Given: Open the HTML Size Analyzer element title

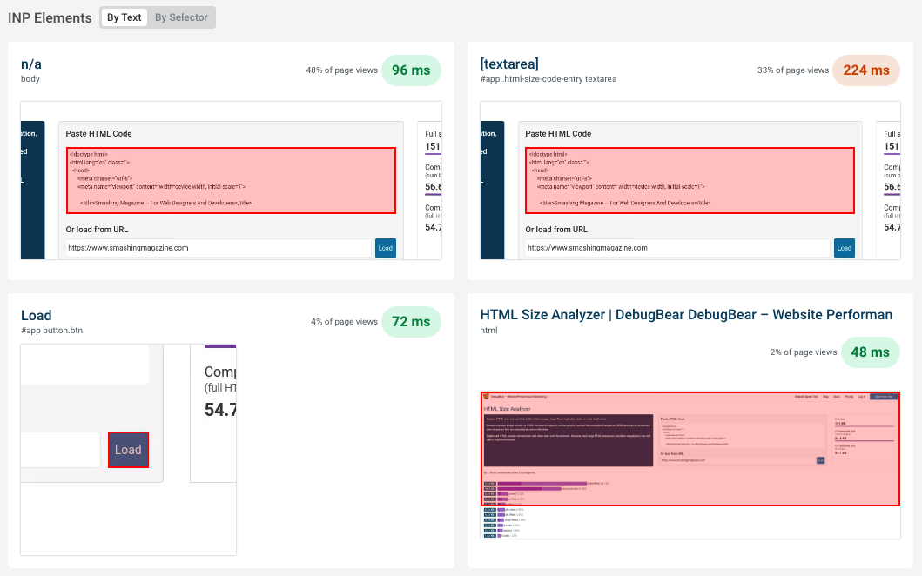Looking at the screenshot, I should point(686,315).
